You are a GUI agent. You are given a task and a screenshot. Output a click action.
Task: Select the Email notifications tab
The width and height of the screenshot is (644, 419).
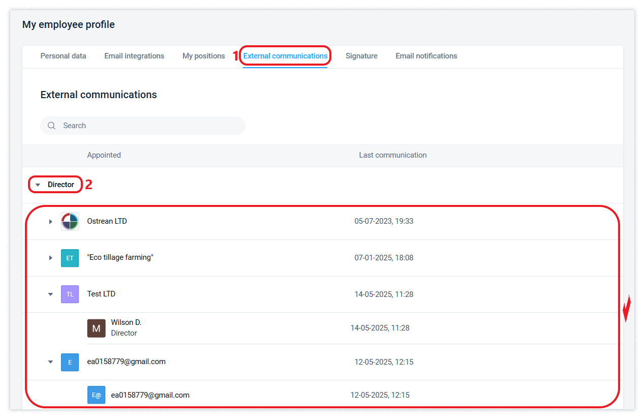tap(426, 56)
